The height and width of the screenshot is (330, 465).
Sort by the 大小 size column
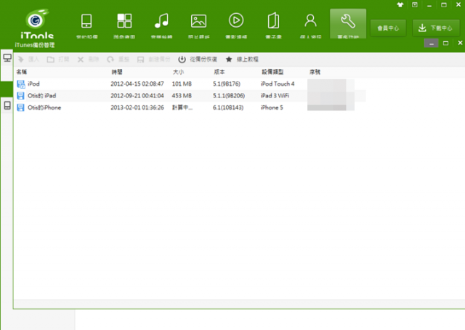(x=178, y=72)
